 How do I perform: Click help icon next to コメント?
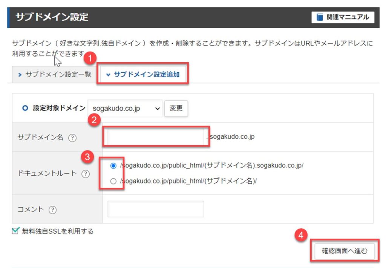tap(52, 210)
